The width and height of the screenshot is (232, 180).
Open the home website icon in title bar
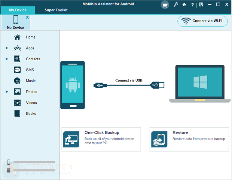(x=184, y=5)
